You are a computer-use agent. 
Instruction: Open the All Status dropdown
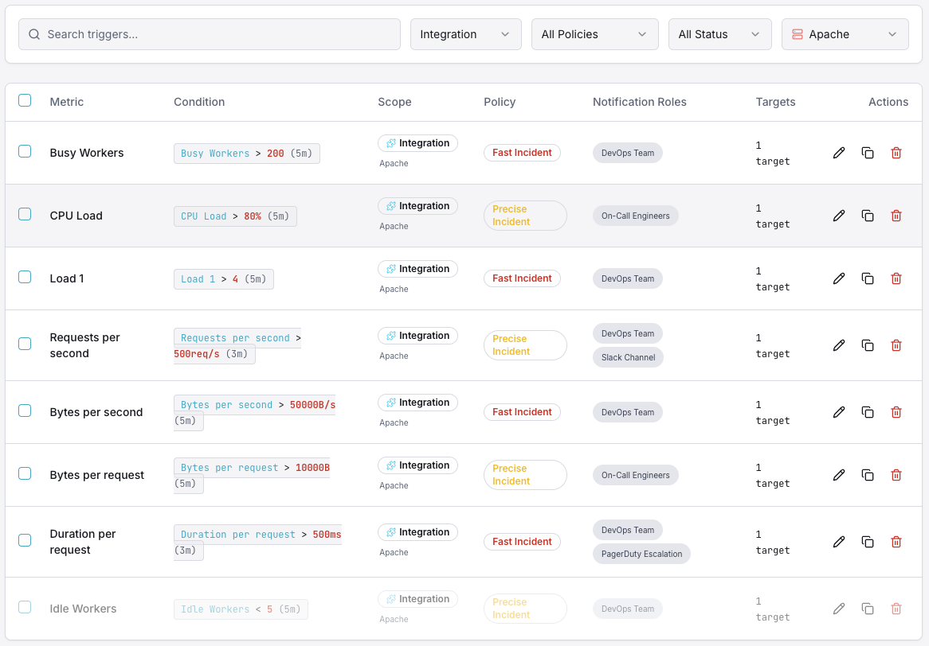(x=719, y=33)
